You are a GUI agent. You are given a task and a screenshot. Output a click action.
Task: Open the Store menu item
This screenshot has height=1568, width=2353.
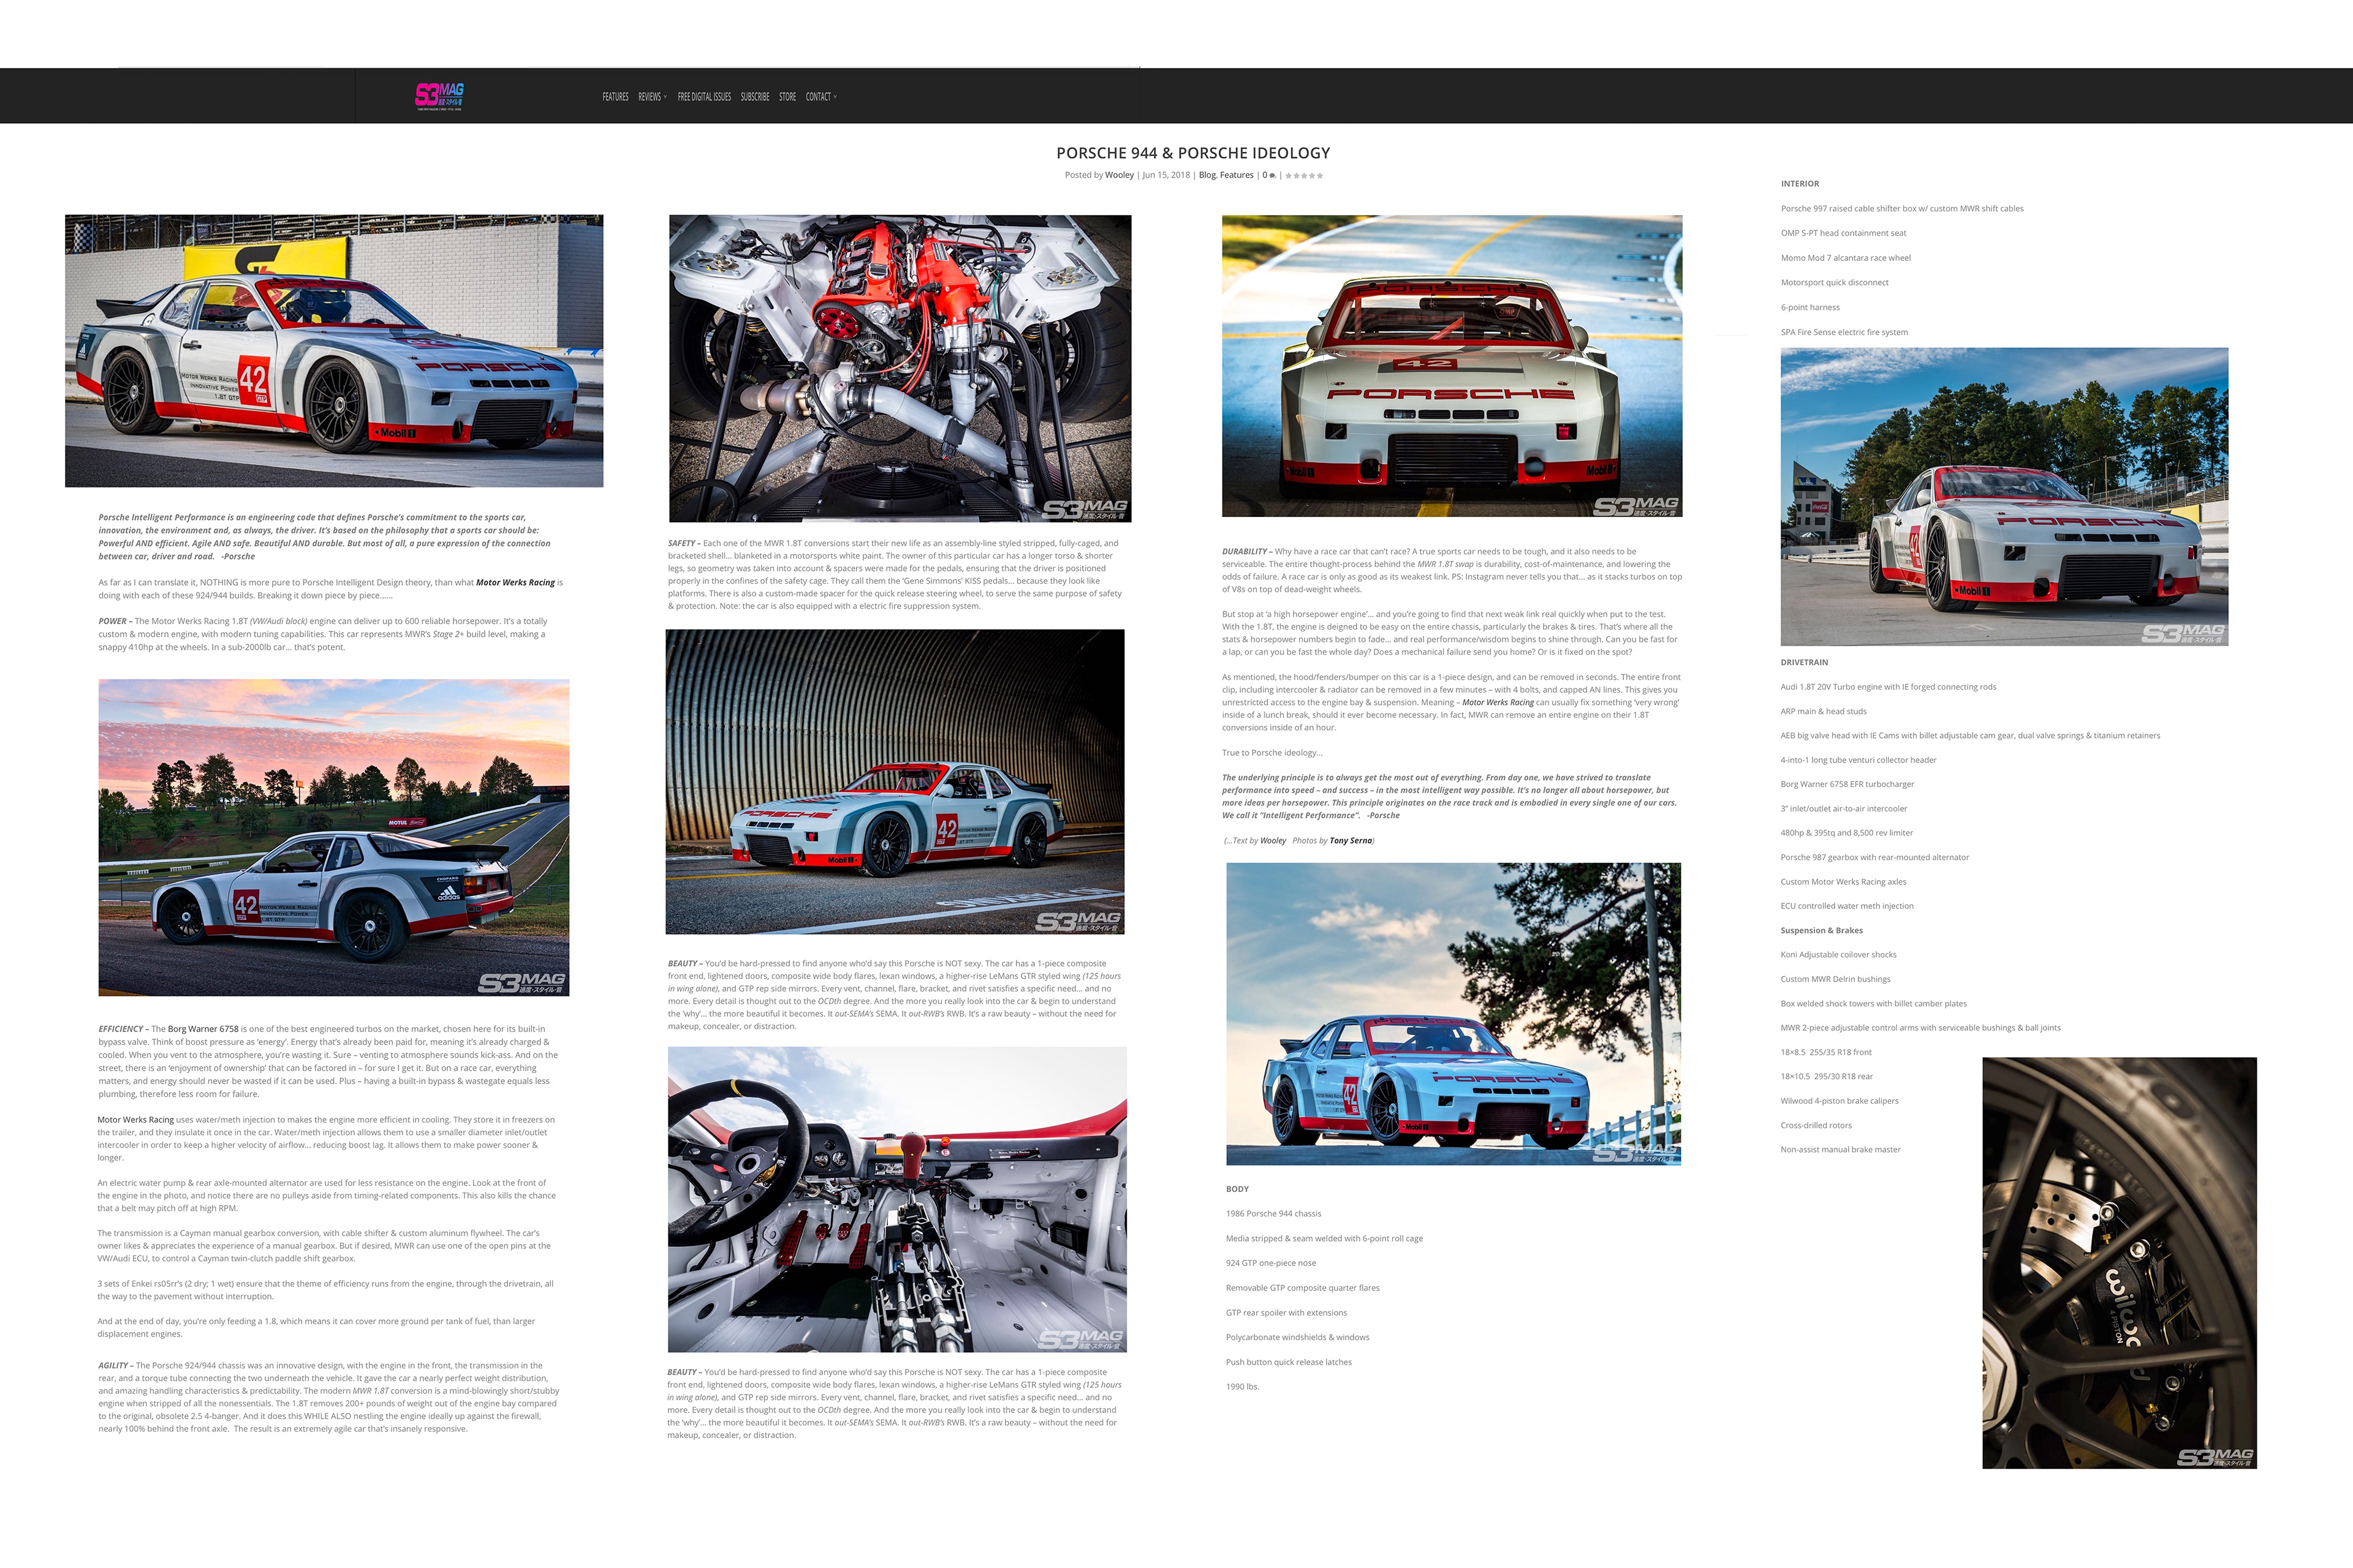pyautogui.click(x=787, y=97)
